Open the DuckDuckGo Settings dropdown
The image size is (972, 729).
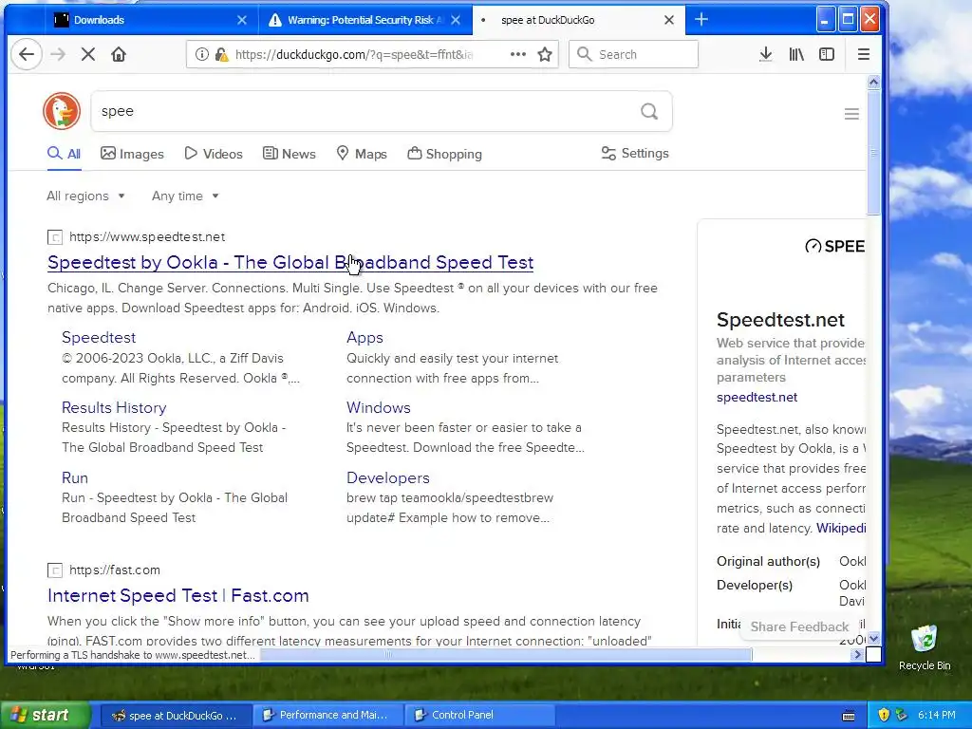pos(635,153)
